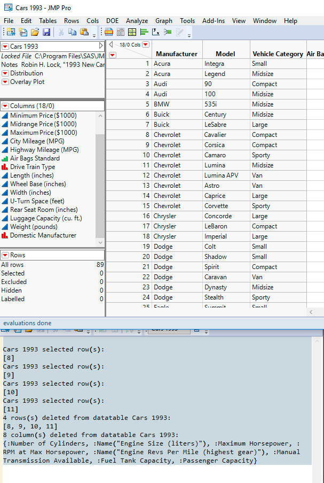Image resolution: width=324 pixels, height=483 pixels.
Task: Save the table with the floppy disk icon
Action: pyautogui.click(x=46, y=32)
